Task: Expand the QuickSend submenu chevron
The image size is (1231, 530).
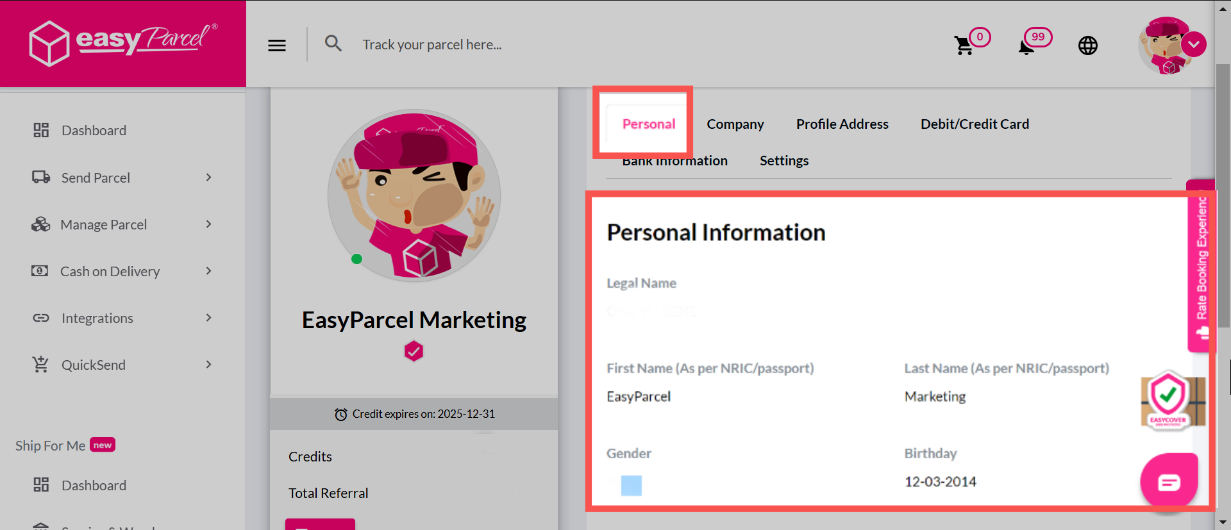Action: point(208,364)
